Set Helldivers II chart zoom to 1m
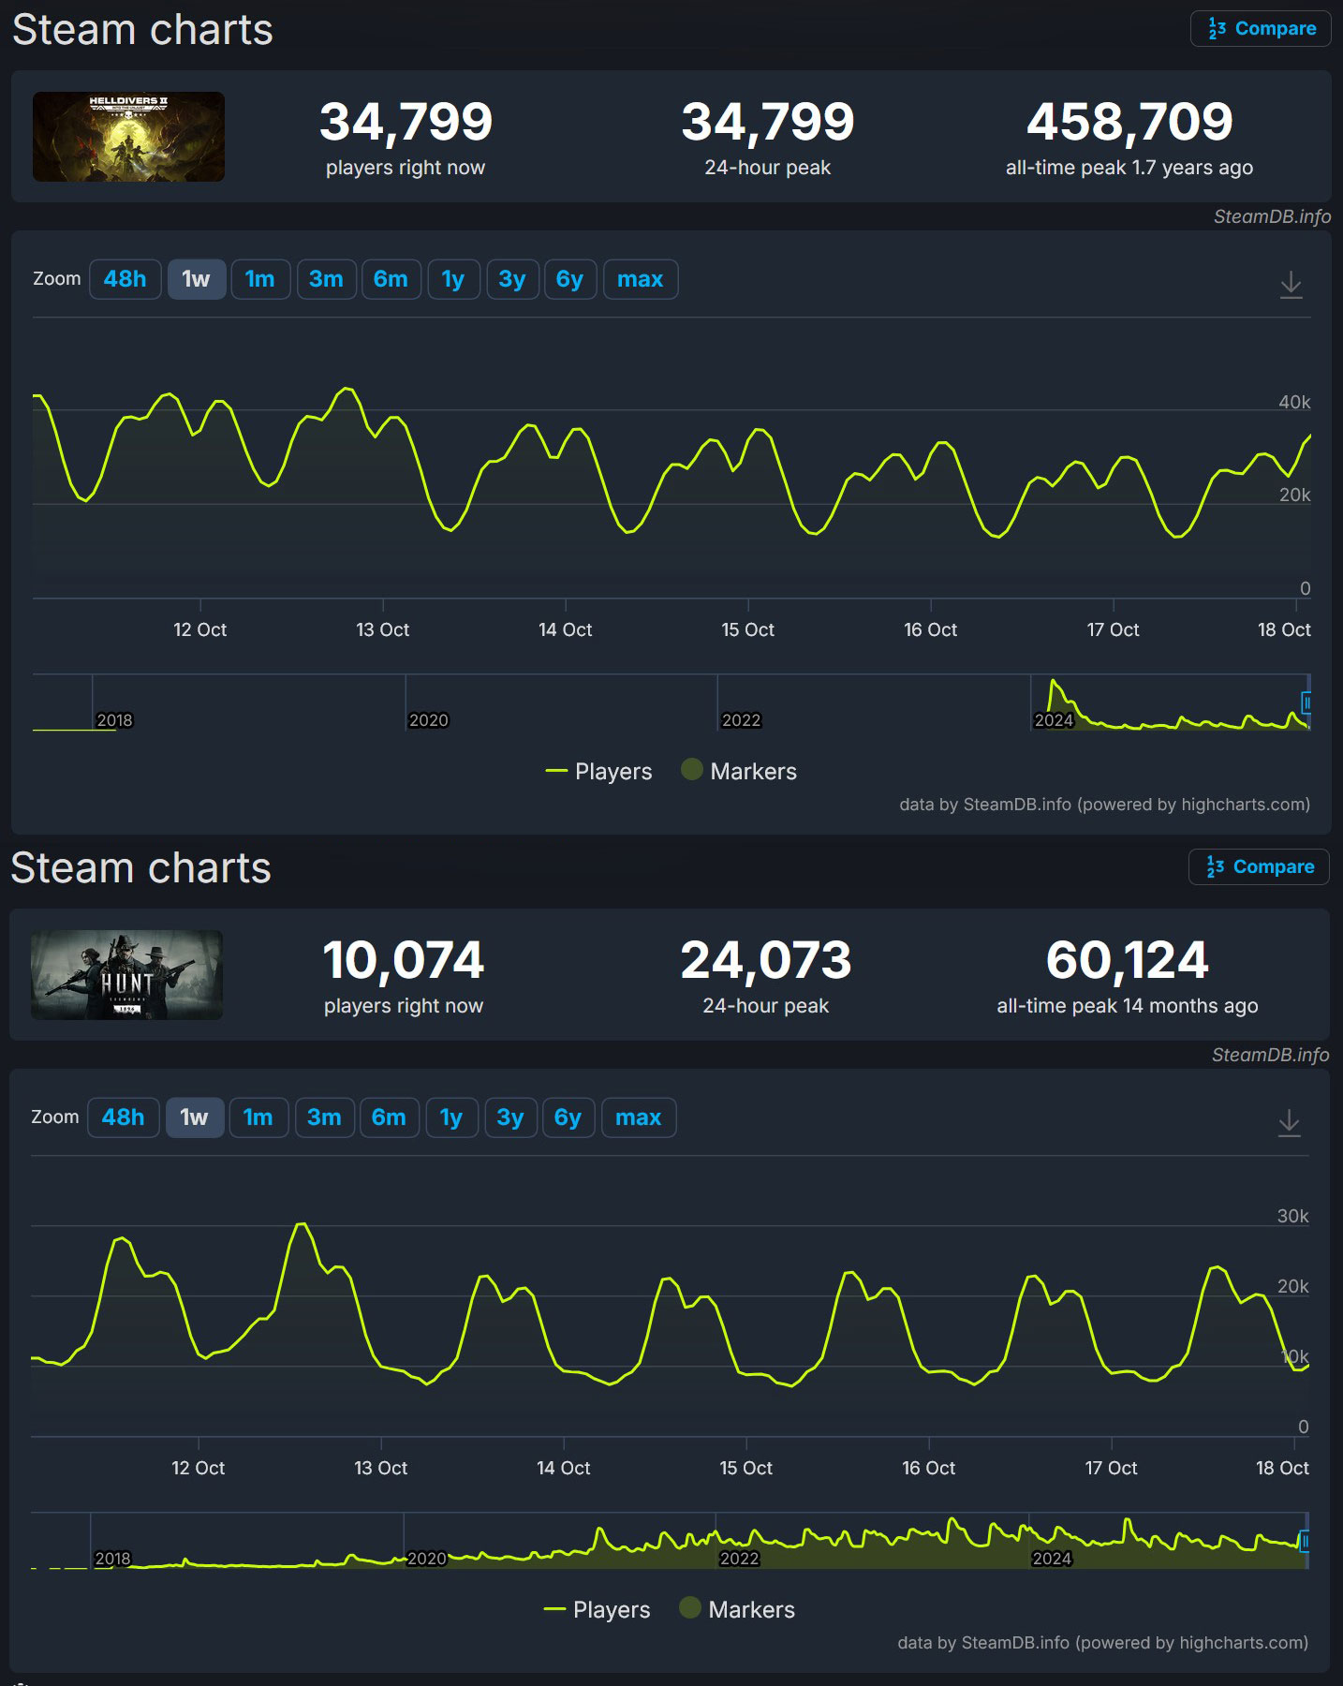Screen dimensions: 1343x1686 (259, 279)
